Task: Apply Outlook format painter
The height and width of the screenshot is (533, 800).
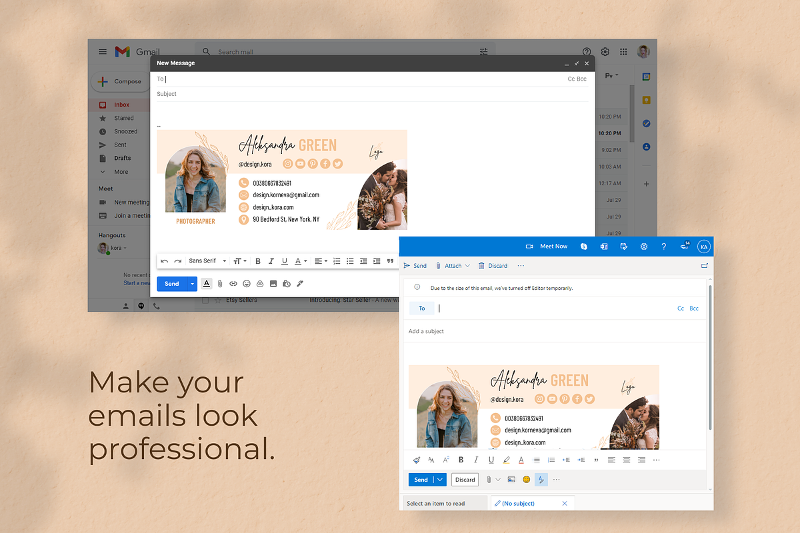Action: [x=417, y=460]
